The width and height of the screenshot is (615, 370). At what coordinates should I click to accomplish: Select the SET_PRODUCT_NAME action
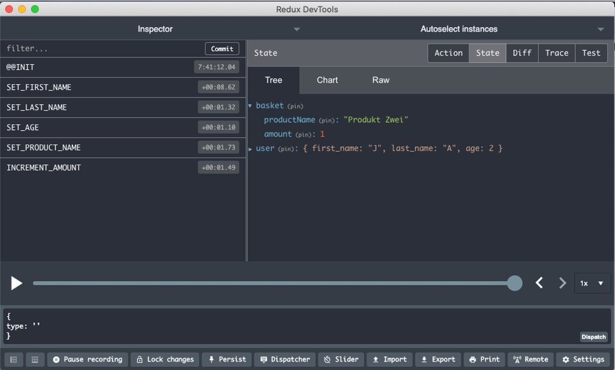click(x=123, y=147)
